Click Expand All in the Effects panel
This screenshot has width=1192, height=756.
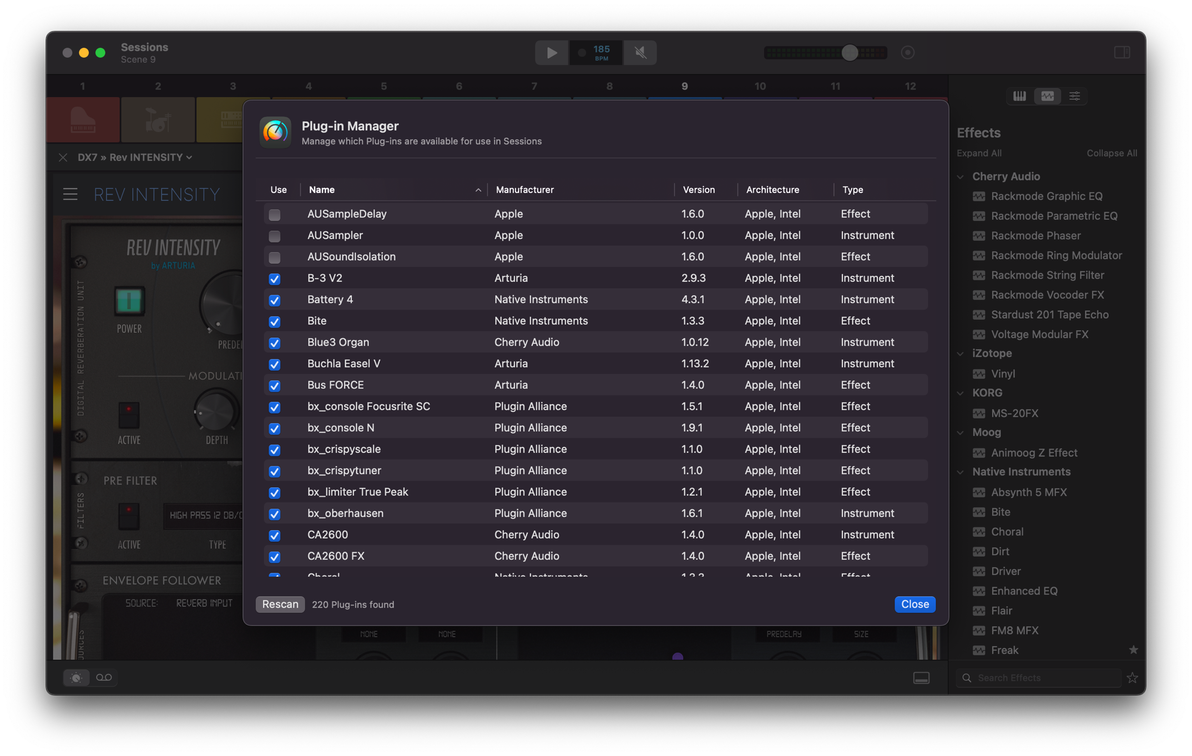pyautogui.click(x=979, y=153)
